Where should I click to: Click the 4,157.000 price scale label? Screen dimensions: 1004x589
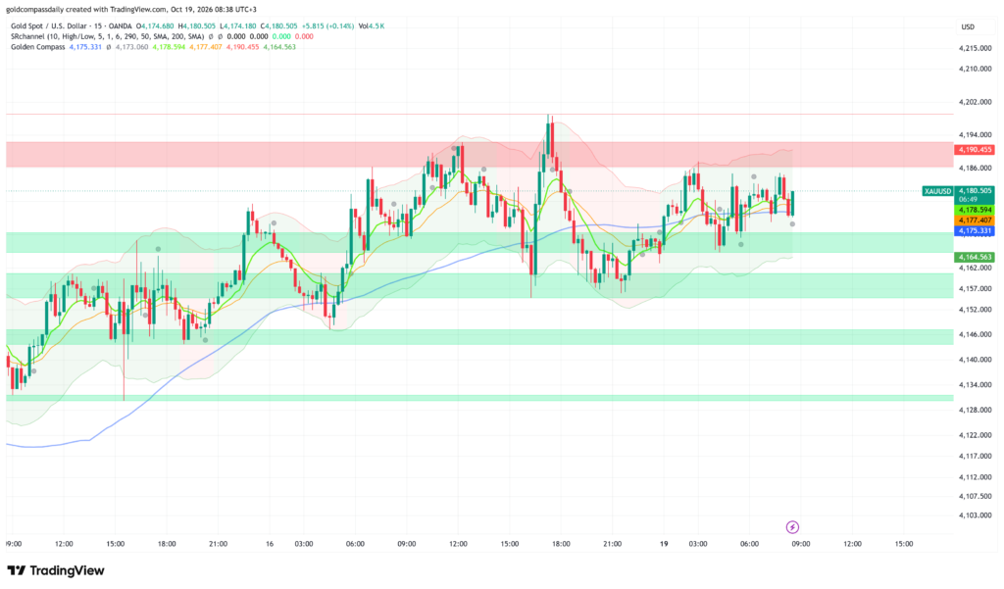coord(976,289)
